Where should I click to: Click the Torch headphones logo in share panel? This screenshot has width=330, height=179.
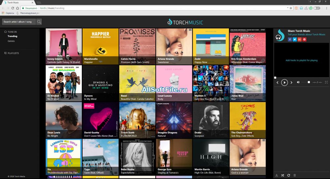(x=280, y=35)
